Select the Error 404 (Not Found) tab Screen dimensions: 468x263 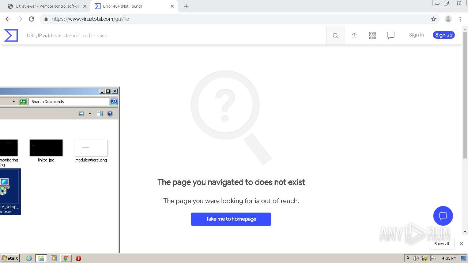pyautogui.click(x=134, y=6)
